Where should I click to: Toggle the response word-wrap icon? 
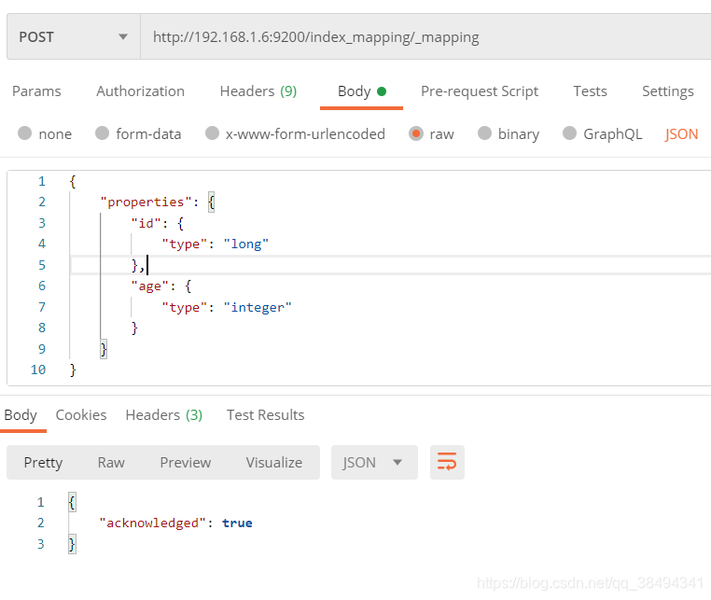click(x=447, y=462)
